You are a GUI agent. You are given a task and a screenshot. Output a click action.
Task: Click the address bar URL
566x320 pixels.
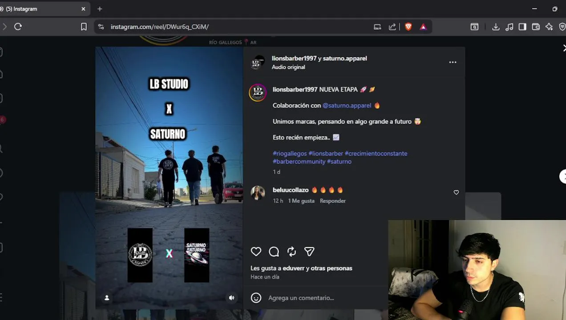[159, 27]
